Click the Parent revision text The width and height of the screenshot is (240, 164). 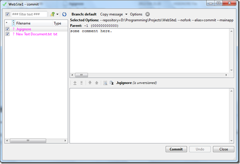[94, 26]
